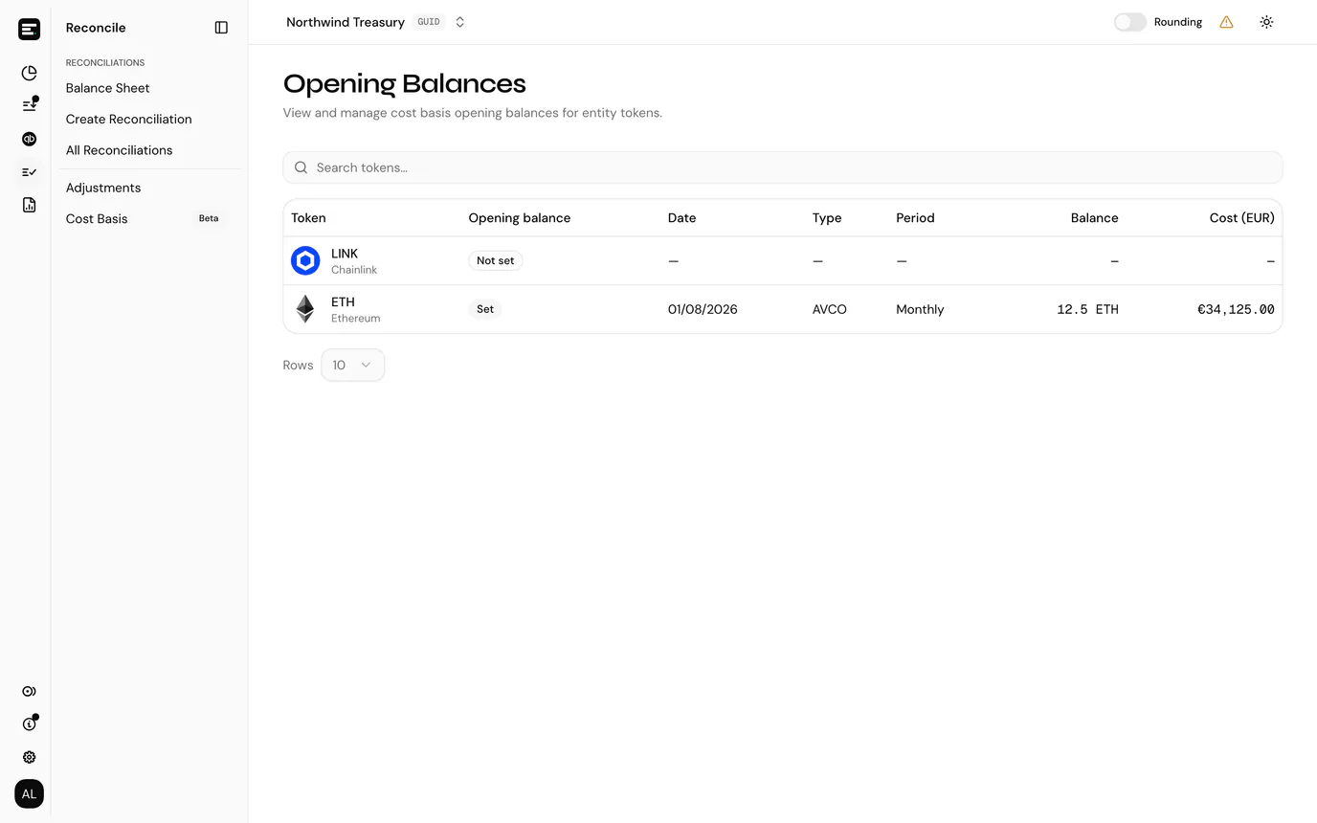Toggle the Rounding switch
The image size is (1317, 823).
coord(1129,22)
